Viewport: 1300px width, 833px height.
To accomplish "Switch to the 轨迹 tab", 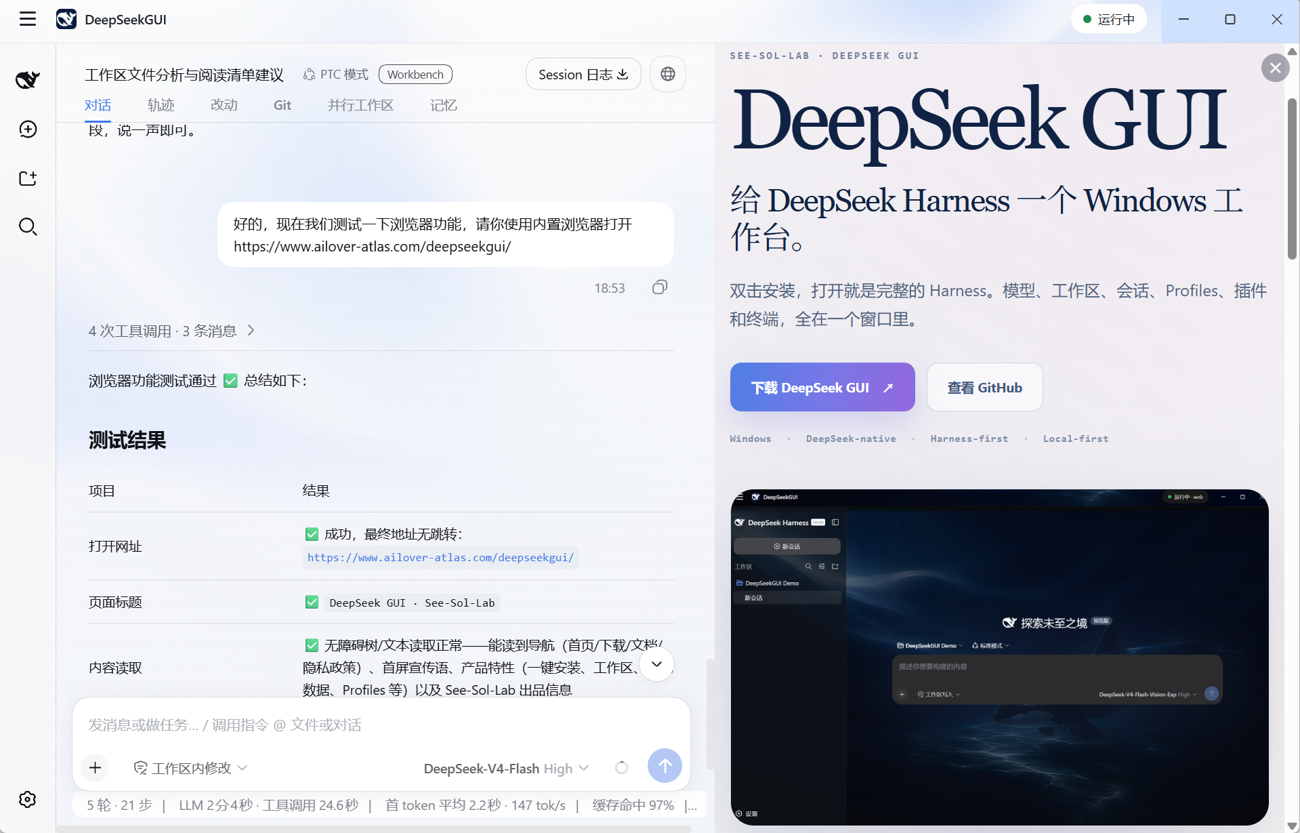I will coord(161,105).
